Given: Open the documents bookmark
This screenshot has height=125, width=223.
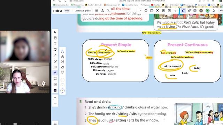Looking at the screenshot, I should pos(201,5).
